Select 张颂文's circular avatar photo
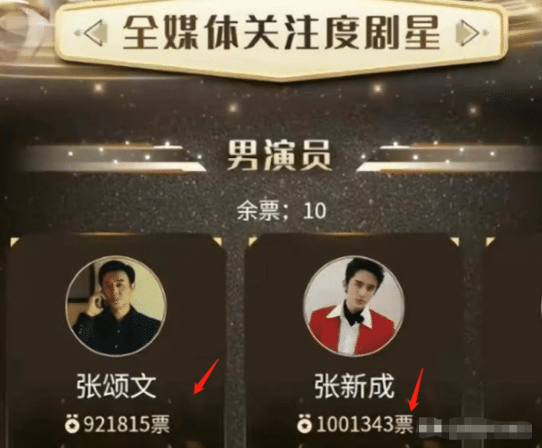542x448 pixels. pyautogui.click(x=116, y=306)
